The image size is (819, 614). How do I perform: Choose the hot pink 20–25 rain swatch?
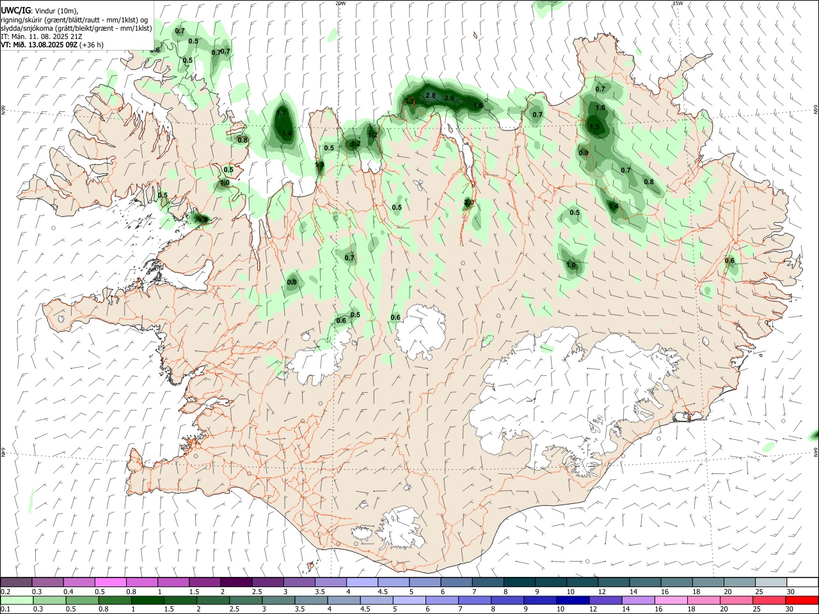pyautogui.click(x=736, y=600)
